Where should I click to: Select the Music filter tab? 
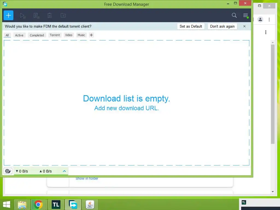[x=81, y=35]
